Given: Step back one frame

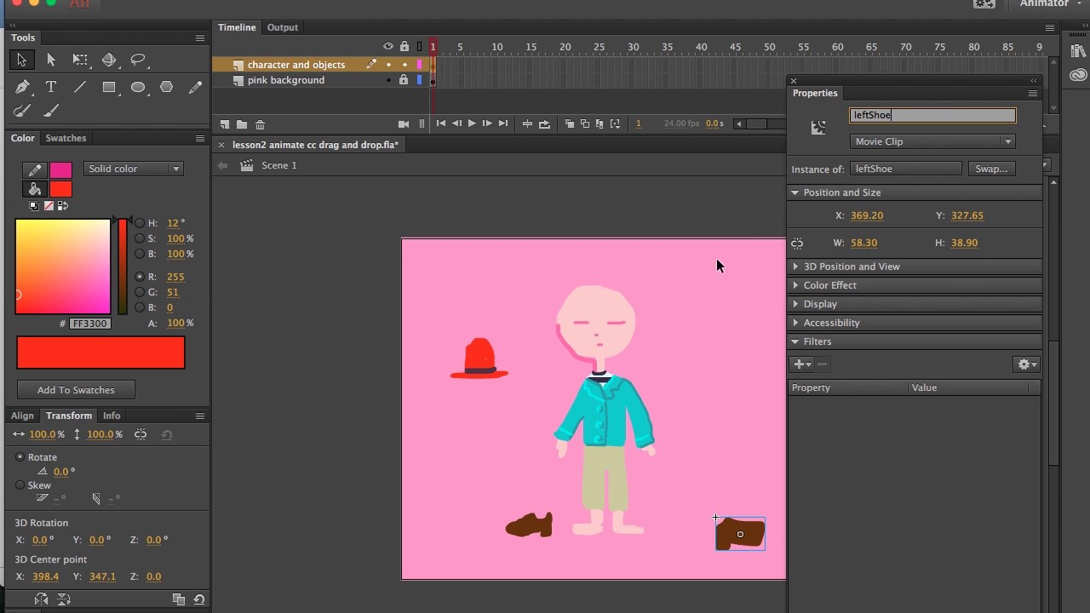Looking at the screenshot, I should click(x=456, y=123).
